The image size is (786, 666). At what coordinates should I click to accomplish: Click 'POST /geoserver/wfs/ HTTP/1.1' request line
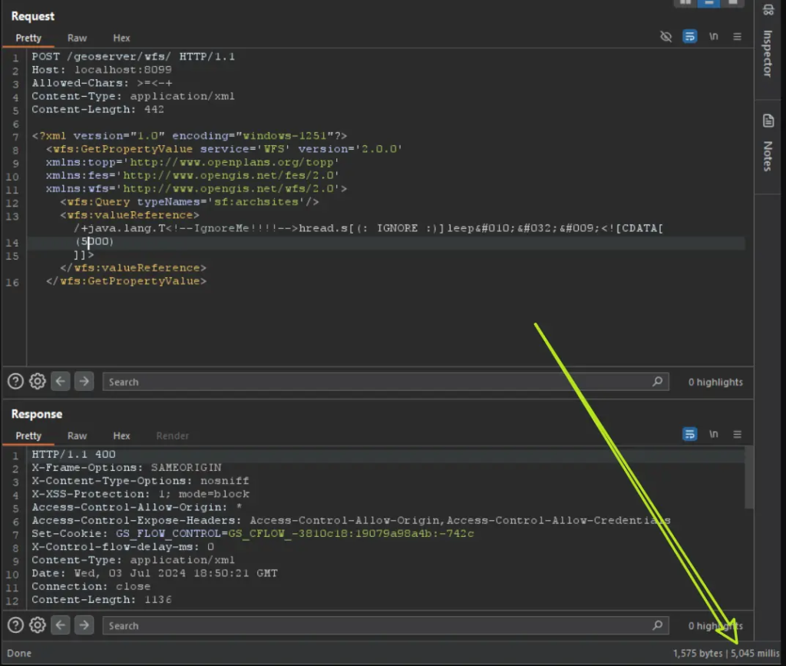pyautogui.click(x=134, y=57)
